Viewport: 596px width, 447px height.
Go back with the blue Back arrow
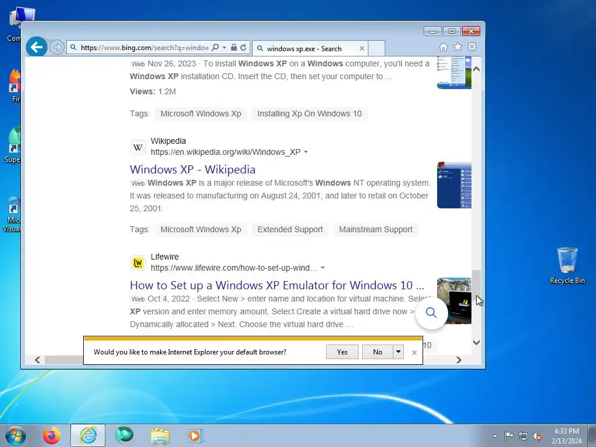tap(37, 47)
